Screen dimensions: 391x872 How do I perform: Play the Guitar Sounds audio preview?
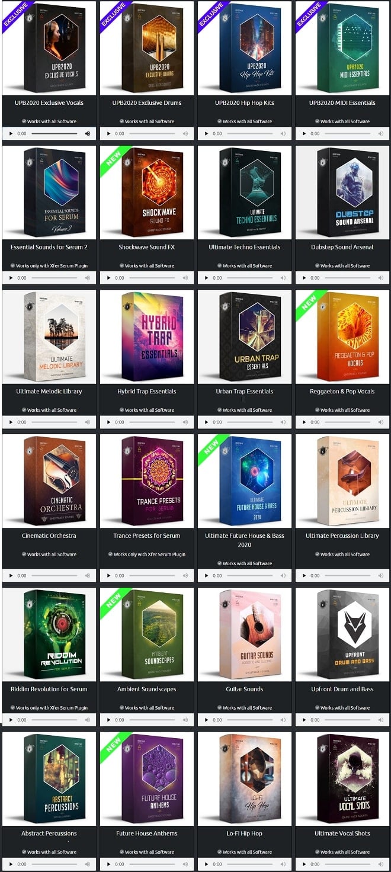206,720
